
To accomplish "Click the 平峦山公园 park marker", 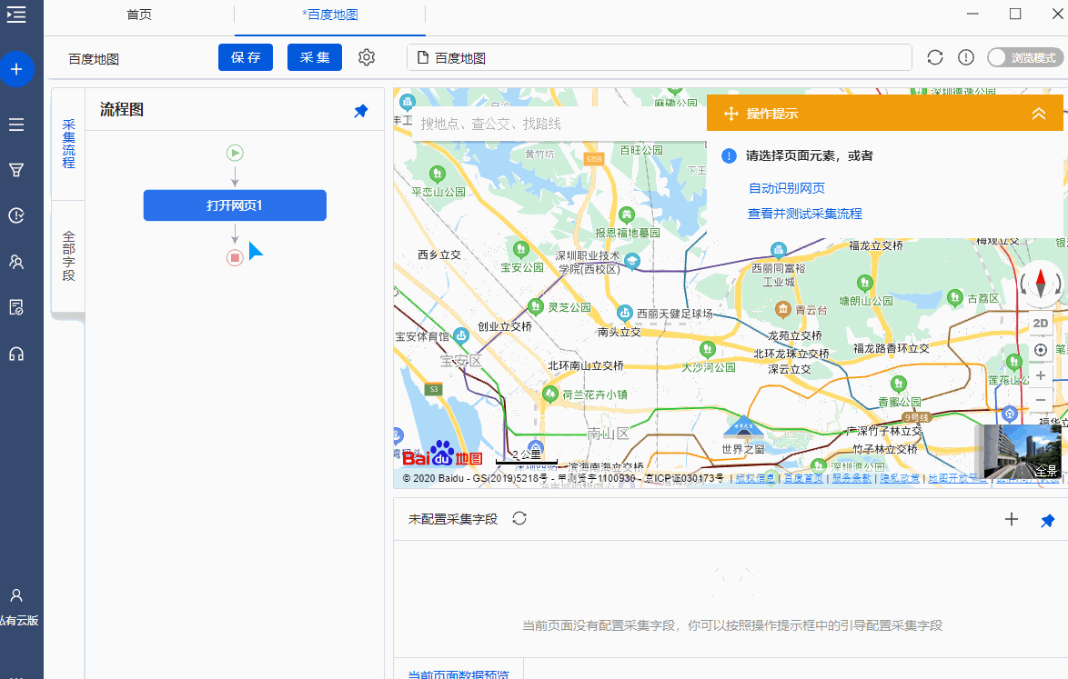I will [x=438, y=175].
